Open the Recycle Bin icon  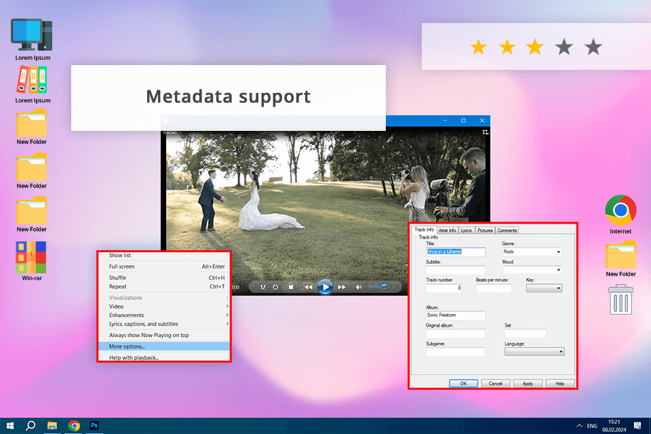(x=621, y=299)
